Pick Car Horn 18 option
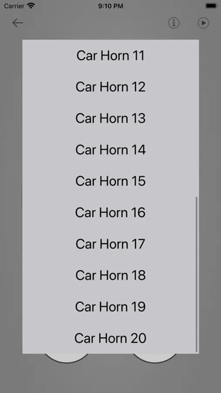 point(110,275)
